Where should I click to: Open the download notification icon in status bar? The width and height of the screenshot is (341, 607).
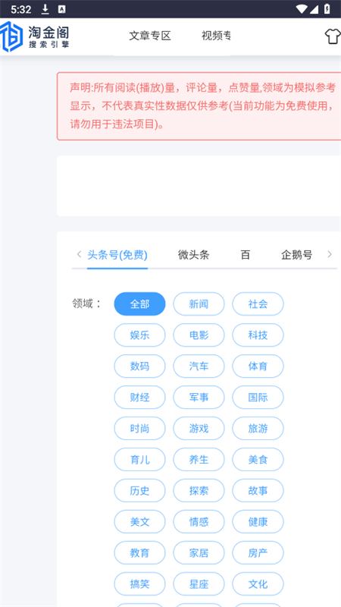pyautogui.click(x=45, y=9)
